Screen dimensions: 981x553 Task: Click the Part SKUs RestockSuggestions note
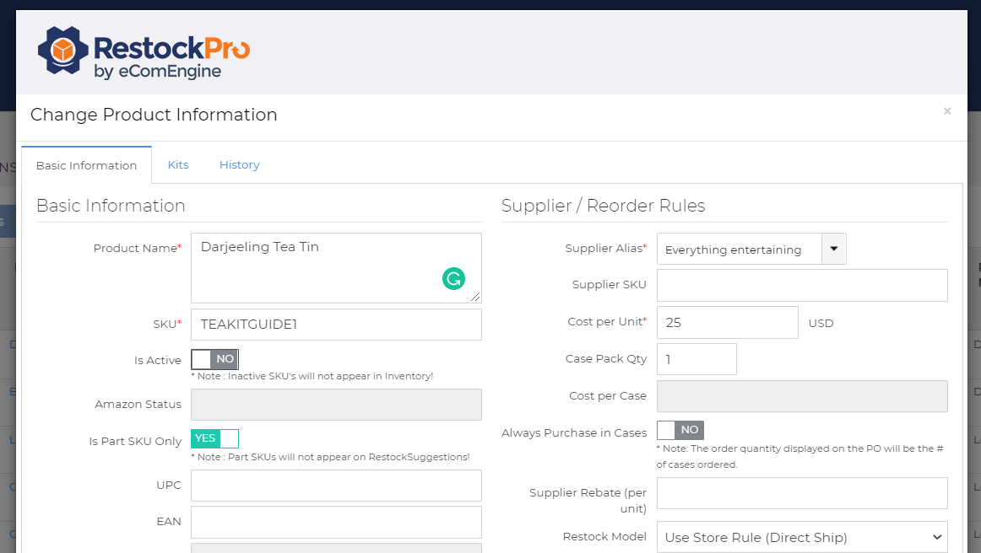click(330, 457)
